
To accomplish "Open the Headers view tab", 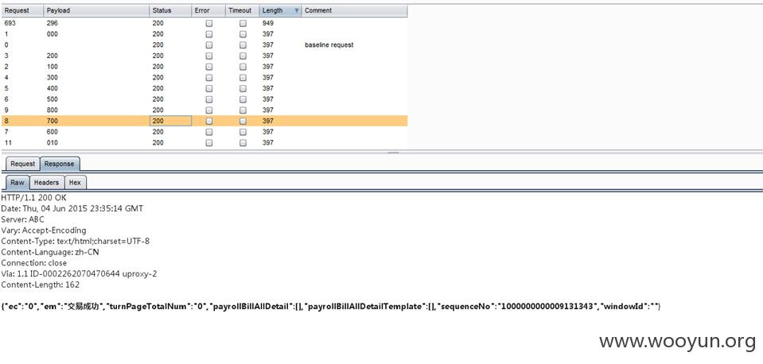I will 46,182.
